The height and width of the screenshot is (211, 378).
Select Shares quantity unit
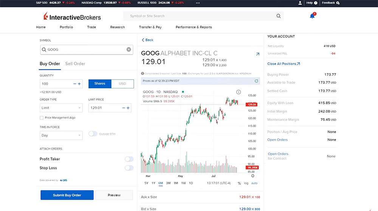click(x=100, y=84)
